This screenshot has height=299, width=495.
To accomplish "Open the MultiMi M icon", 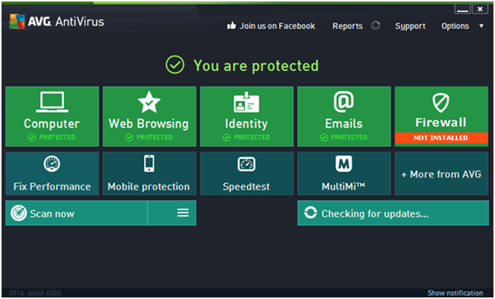I will (344, 164).
